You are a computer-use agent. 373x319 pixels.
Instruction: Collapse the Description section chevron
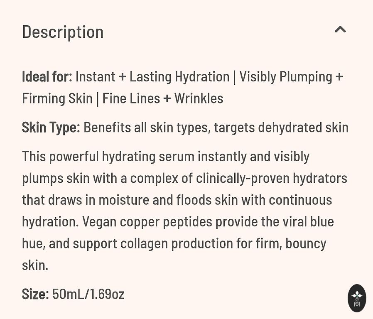coord(340,29)
